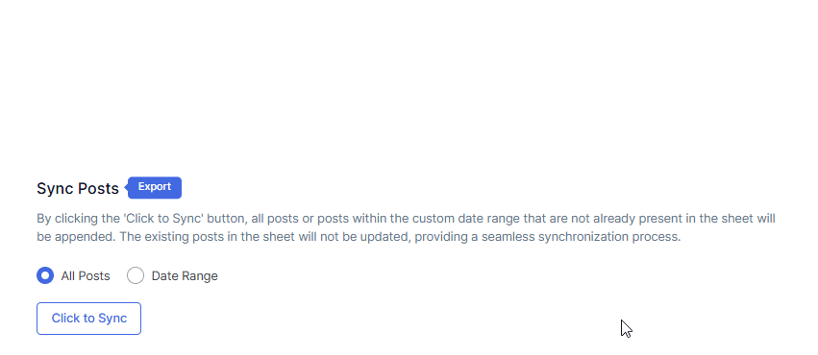Click the Click to Sync button

click(88, 318)
